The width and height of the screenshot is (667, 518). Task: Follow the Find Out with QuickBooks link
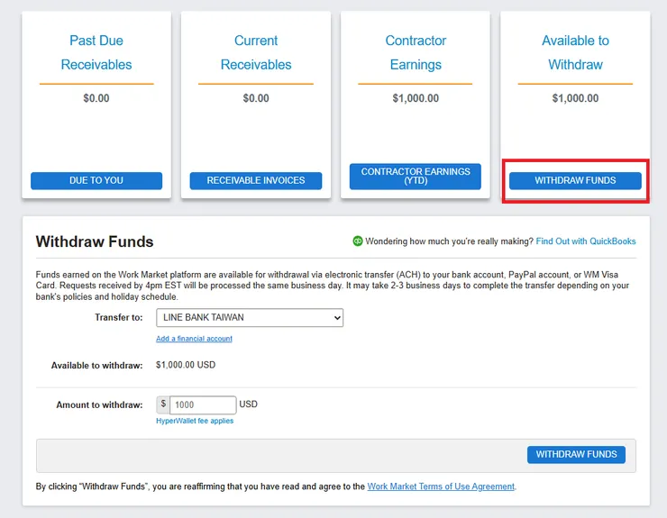click(586, 241)
